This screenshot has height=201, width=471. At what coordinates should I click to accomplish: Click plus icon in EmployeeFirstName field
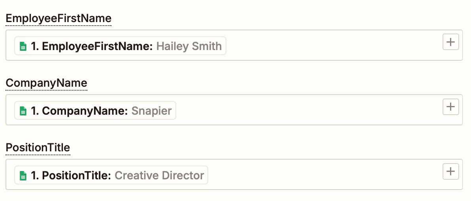(450, 42)
